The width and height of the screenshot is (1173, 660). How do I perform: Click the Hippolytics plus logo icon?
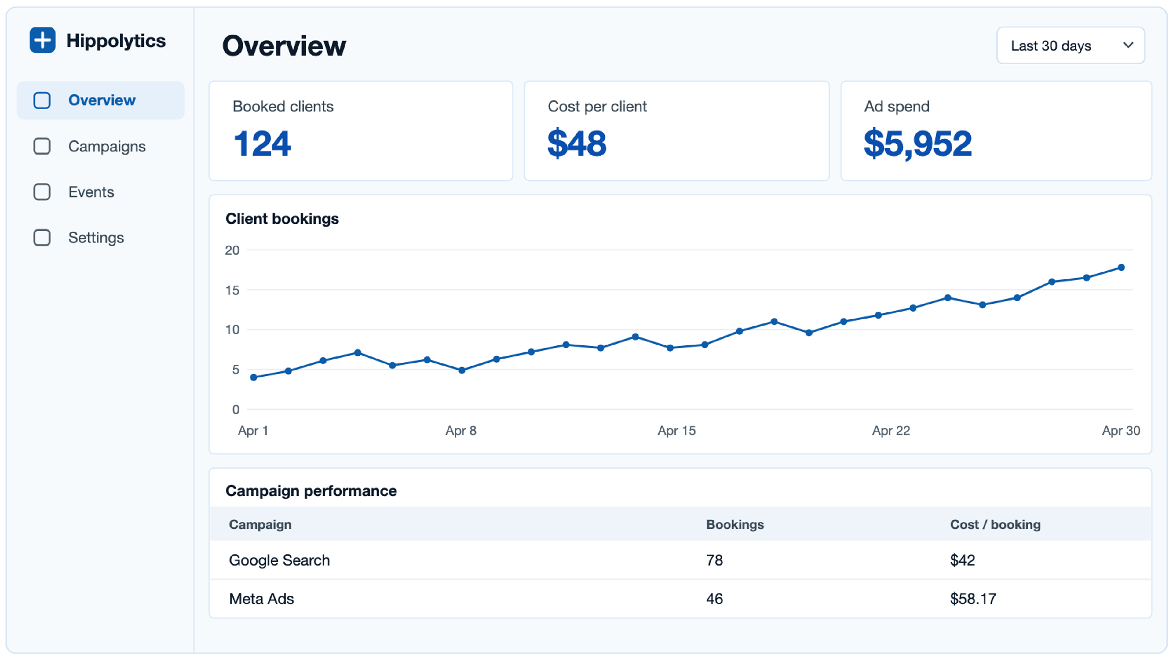pyautogui.click(x=42, y=40)
